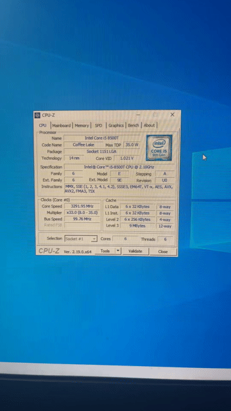The height and width of the screenshot is (411, 231).
Task: Click the Stepping value A
Action: tap(164, 173)
